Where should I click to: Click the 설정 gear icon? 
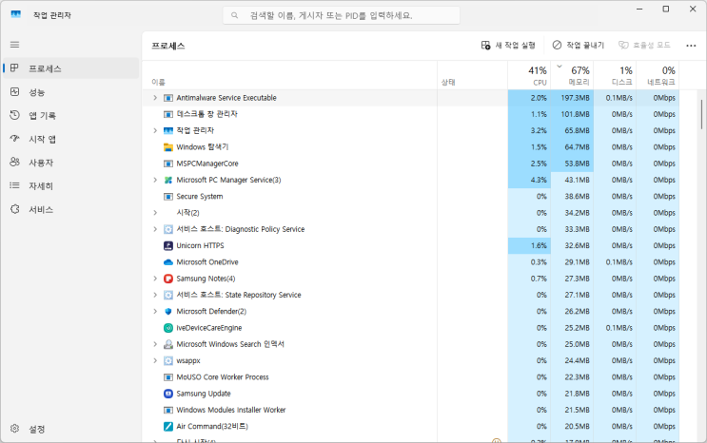(x=14, y=429)
